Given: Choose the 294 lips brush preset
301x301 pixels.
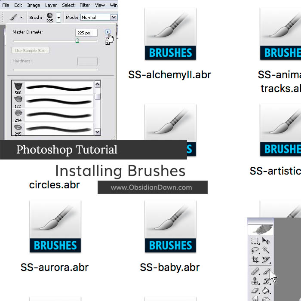Looking at the screenshot, I should (x=52, y=115).
